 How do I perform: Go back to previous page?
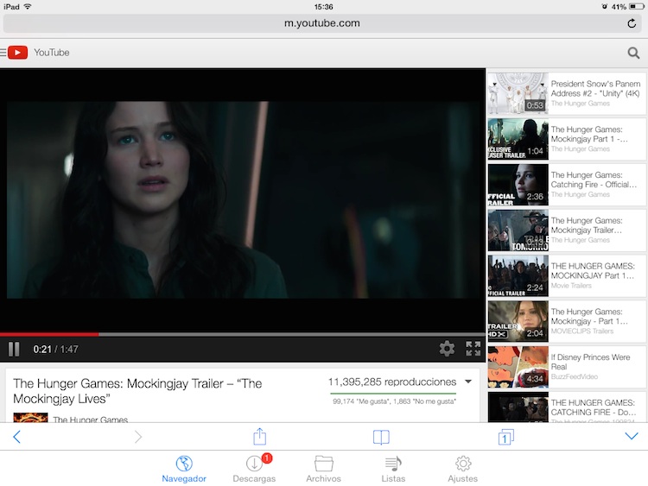pyautogui.click(x=16, y=437)
